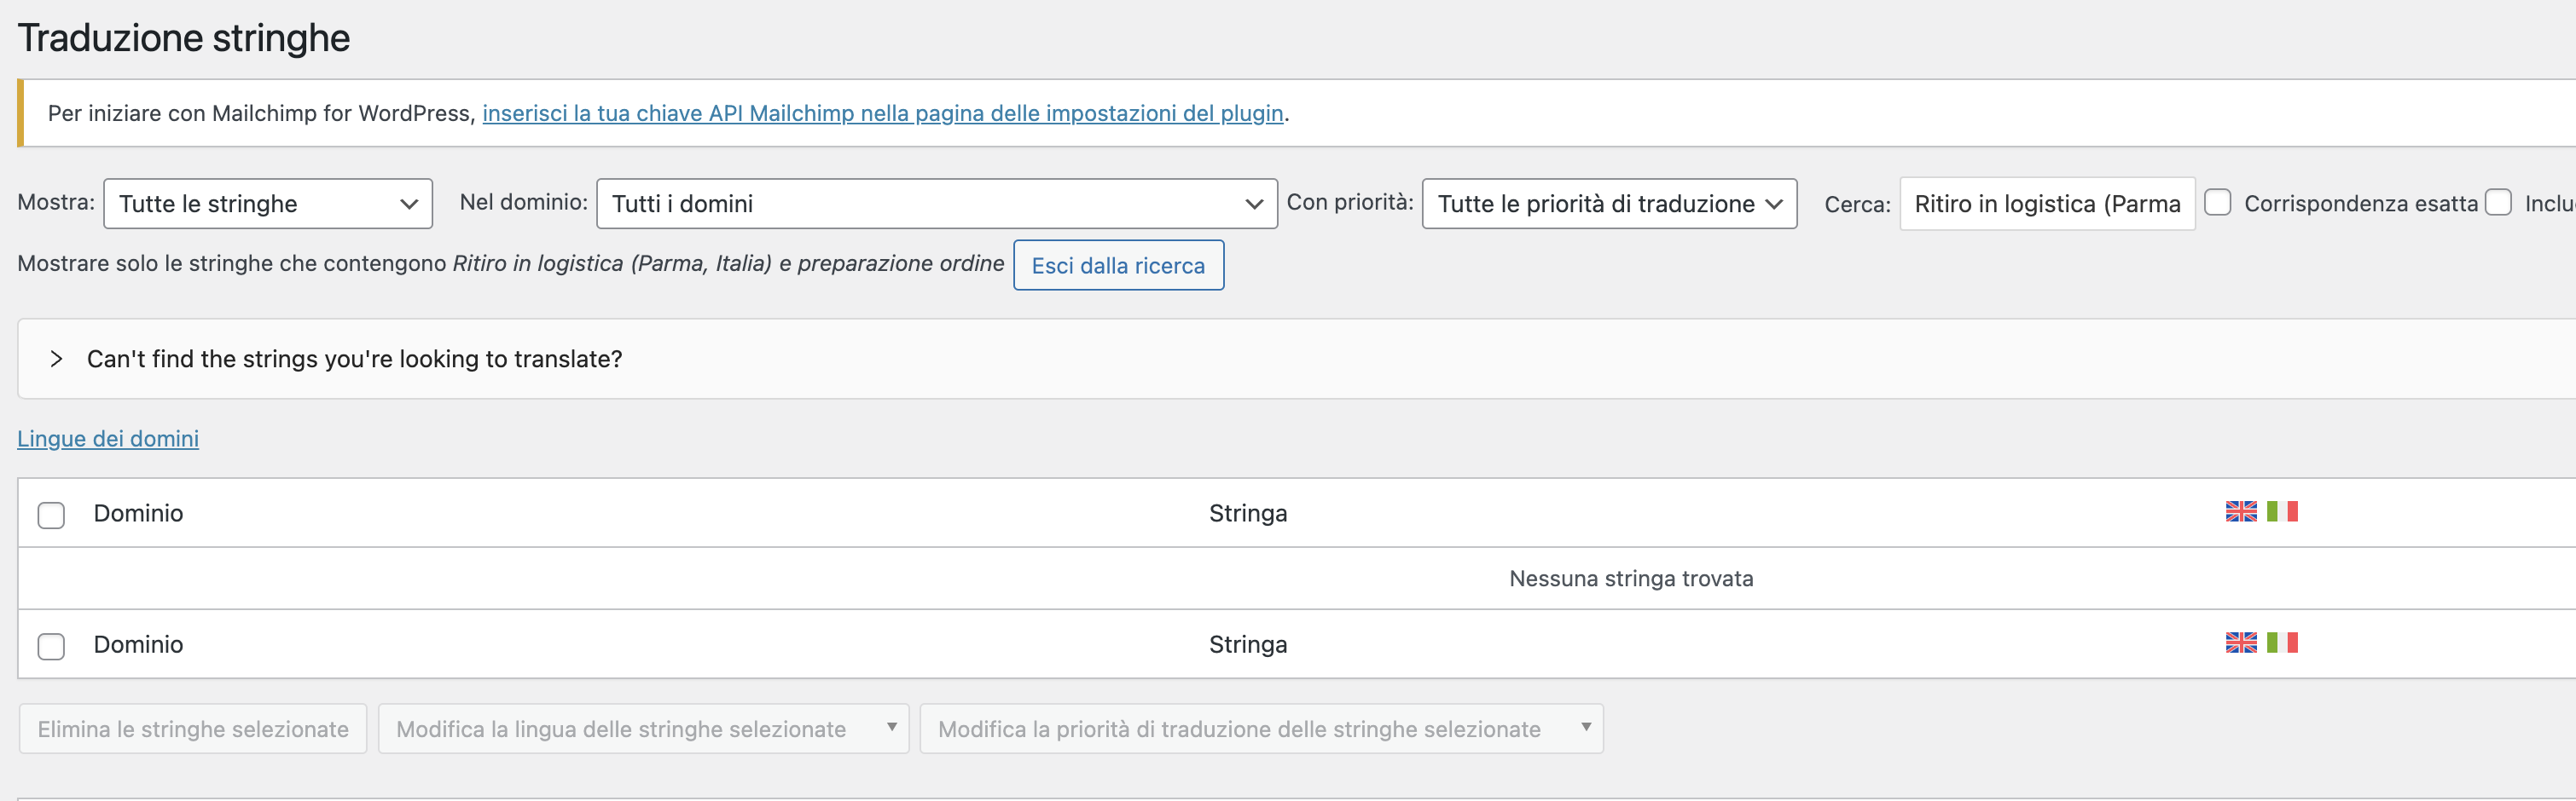Open the "Tutti i domini" domain dropdown

(936, 204)
